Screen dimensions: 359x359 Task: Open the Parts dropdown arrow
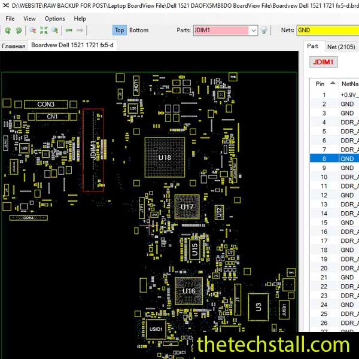pyautogui.click(x=254, y=31)
